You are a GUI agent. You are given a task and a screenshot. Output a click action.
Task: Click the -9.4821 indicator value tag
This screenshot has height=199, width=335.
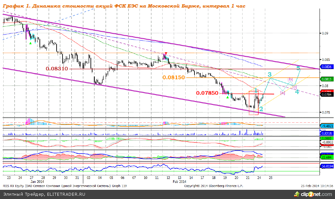click(326, 126)
